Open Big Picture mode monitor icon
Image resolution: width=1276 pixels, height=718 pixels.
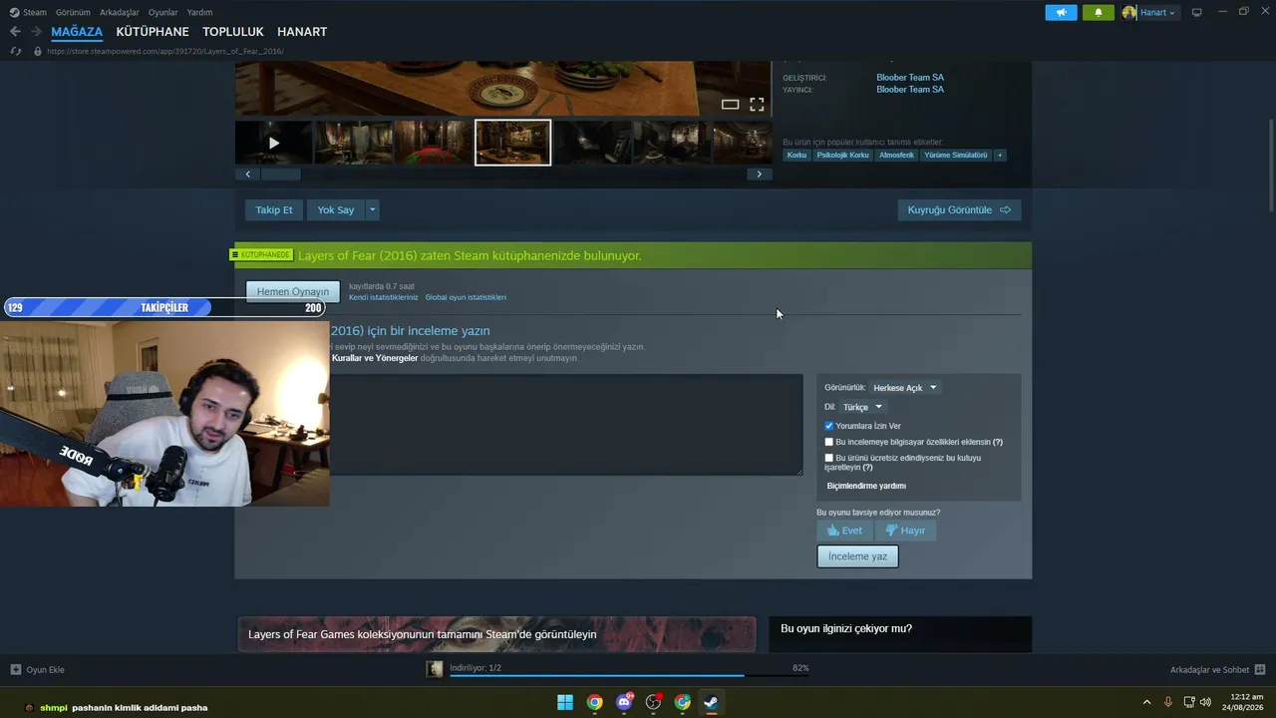(1197, 12)
